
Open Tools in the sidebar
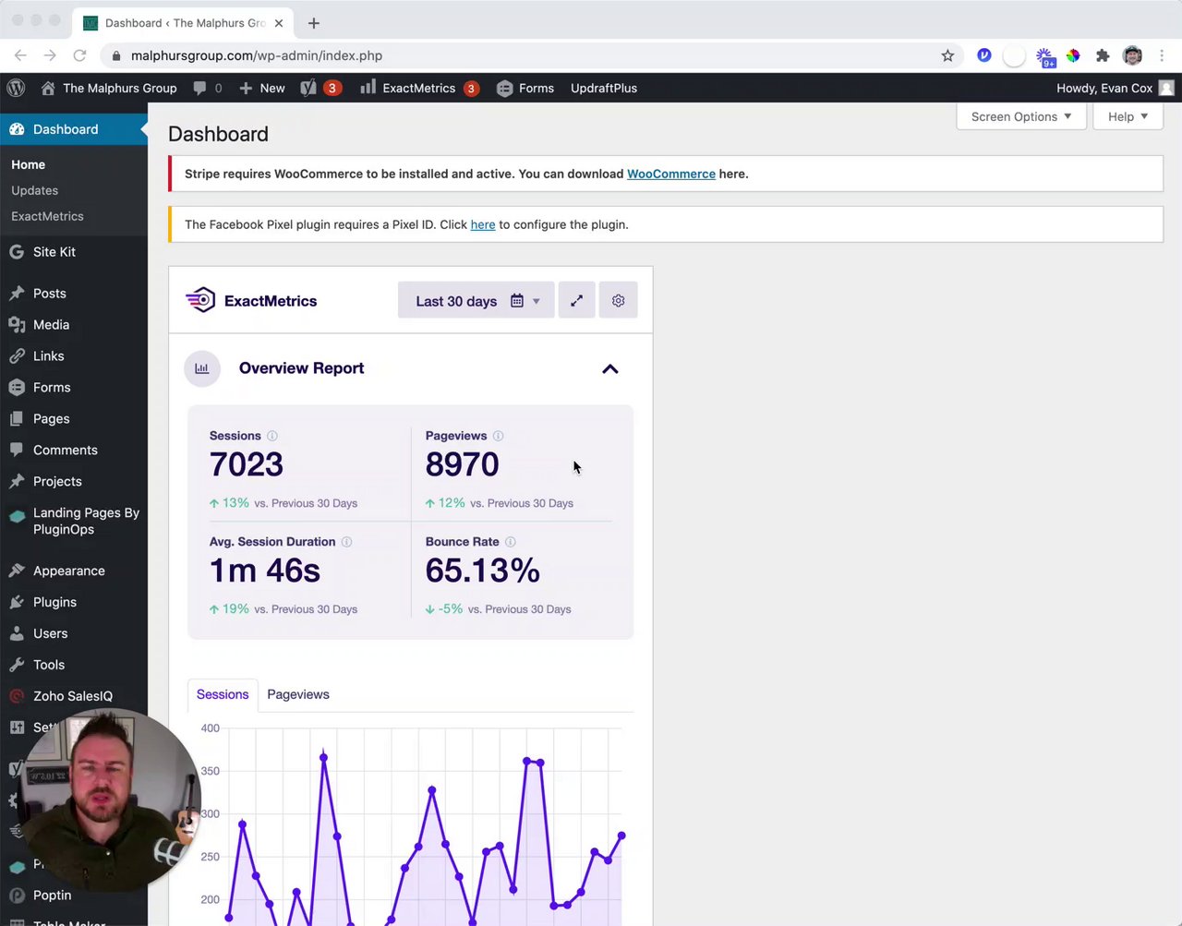coord(74,665)
